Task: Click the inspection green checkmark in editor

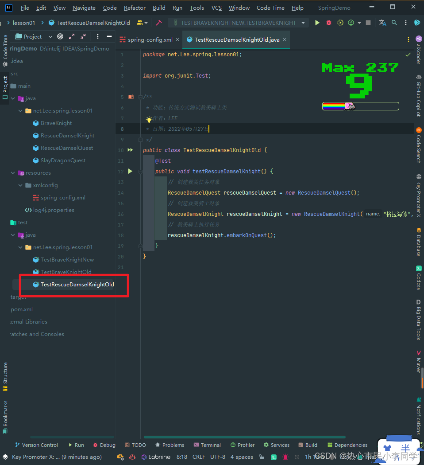Action: 408,55
